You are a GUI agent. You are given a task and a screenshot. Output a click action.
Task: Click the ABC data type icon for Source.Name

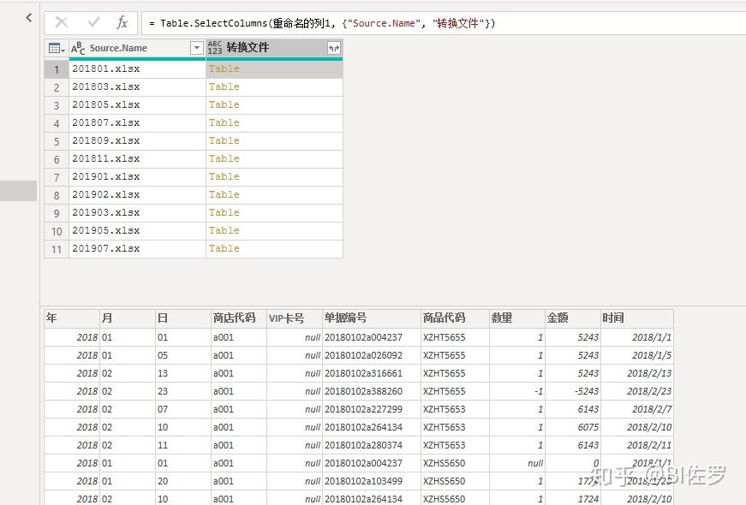click(x=78, y=49)
